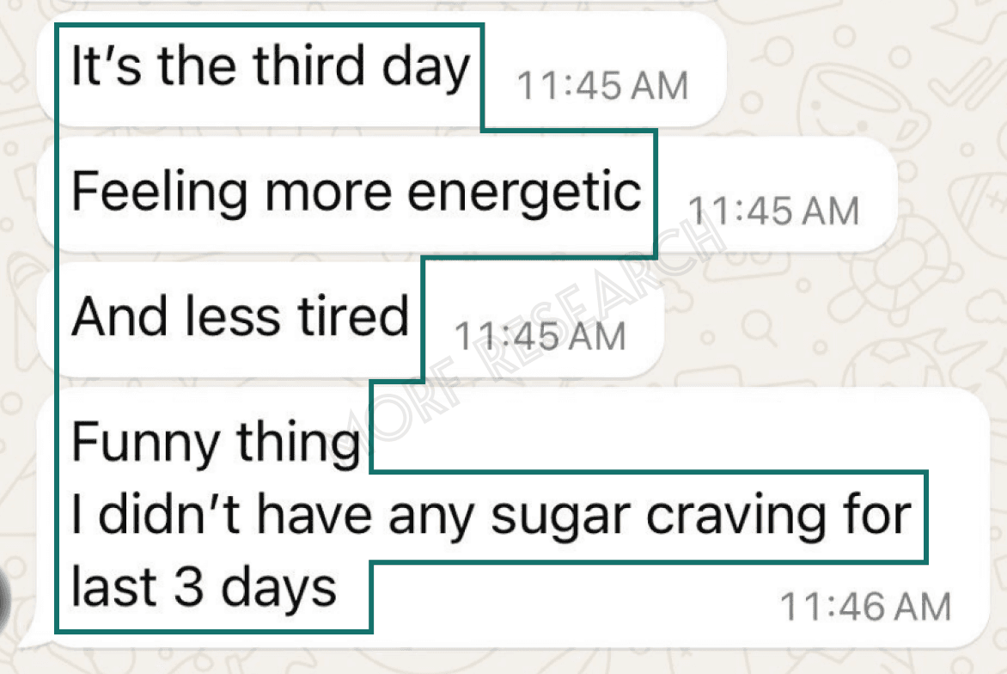
Task: Click the timestamp next to "And less tired"
Action: (540, 336)
